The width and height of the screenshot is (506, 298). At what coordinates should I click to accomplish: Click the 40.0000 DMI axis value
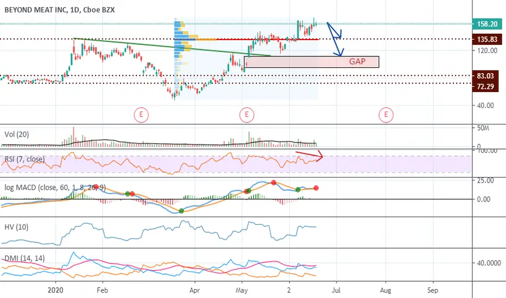pyautogui.click(x=489, y=263)
